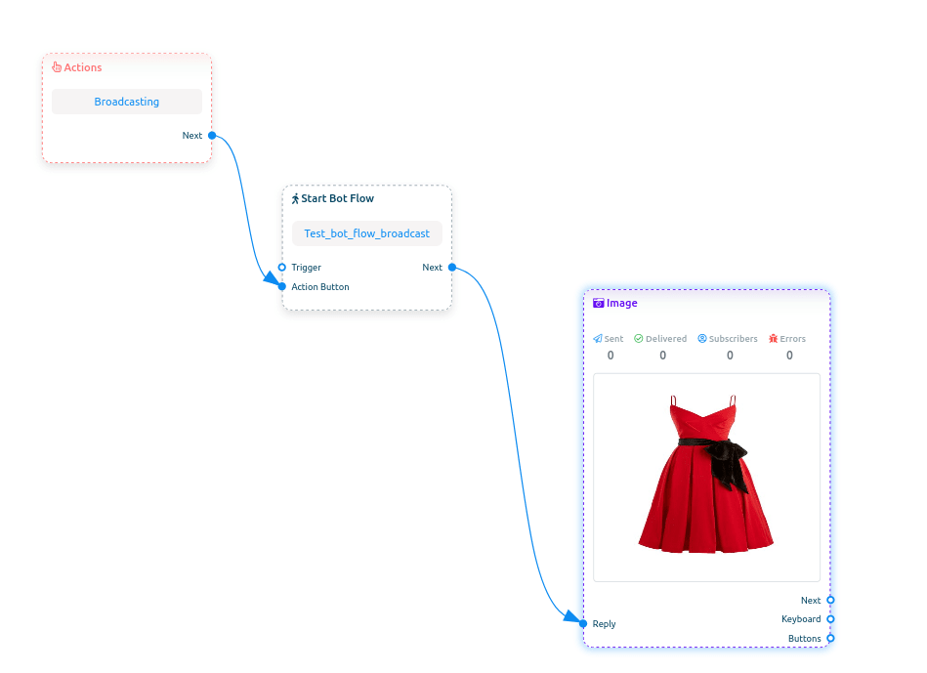Click the red dress image thumbnail

pos(705,477)
